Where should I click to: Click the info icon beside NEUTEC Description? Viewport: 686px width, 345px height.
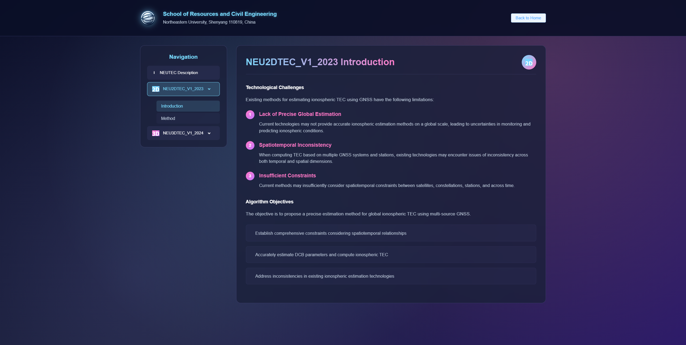154,73
